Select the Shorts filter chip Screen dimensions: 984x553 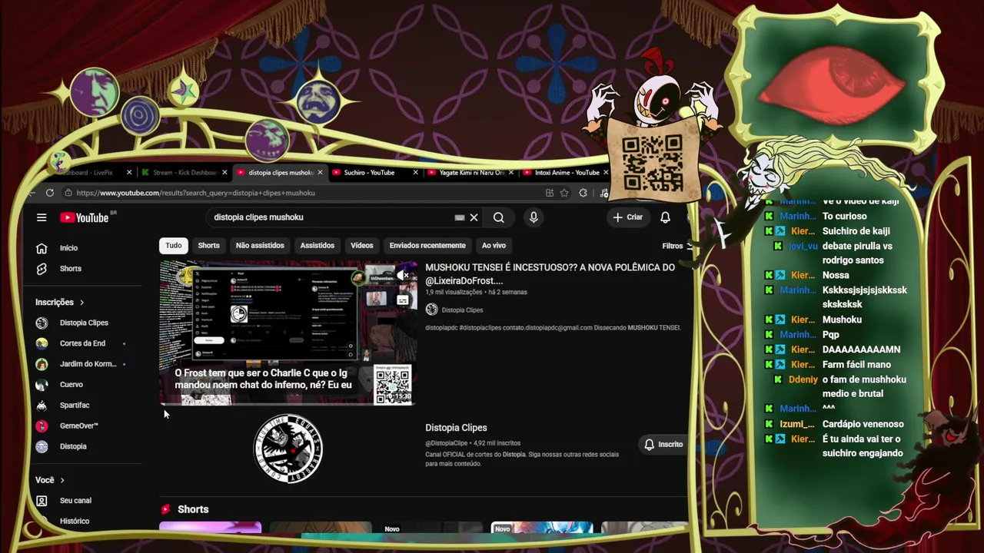208,246
